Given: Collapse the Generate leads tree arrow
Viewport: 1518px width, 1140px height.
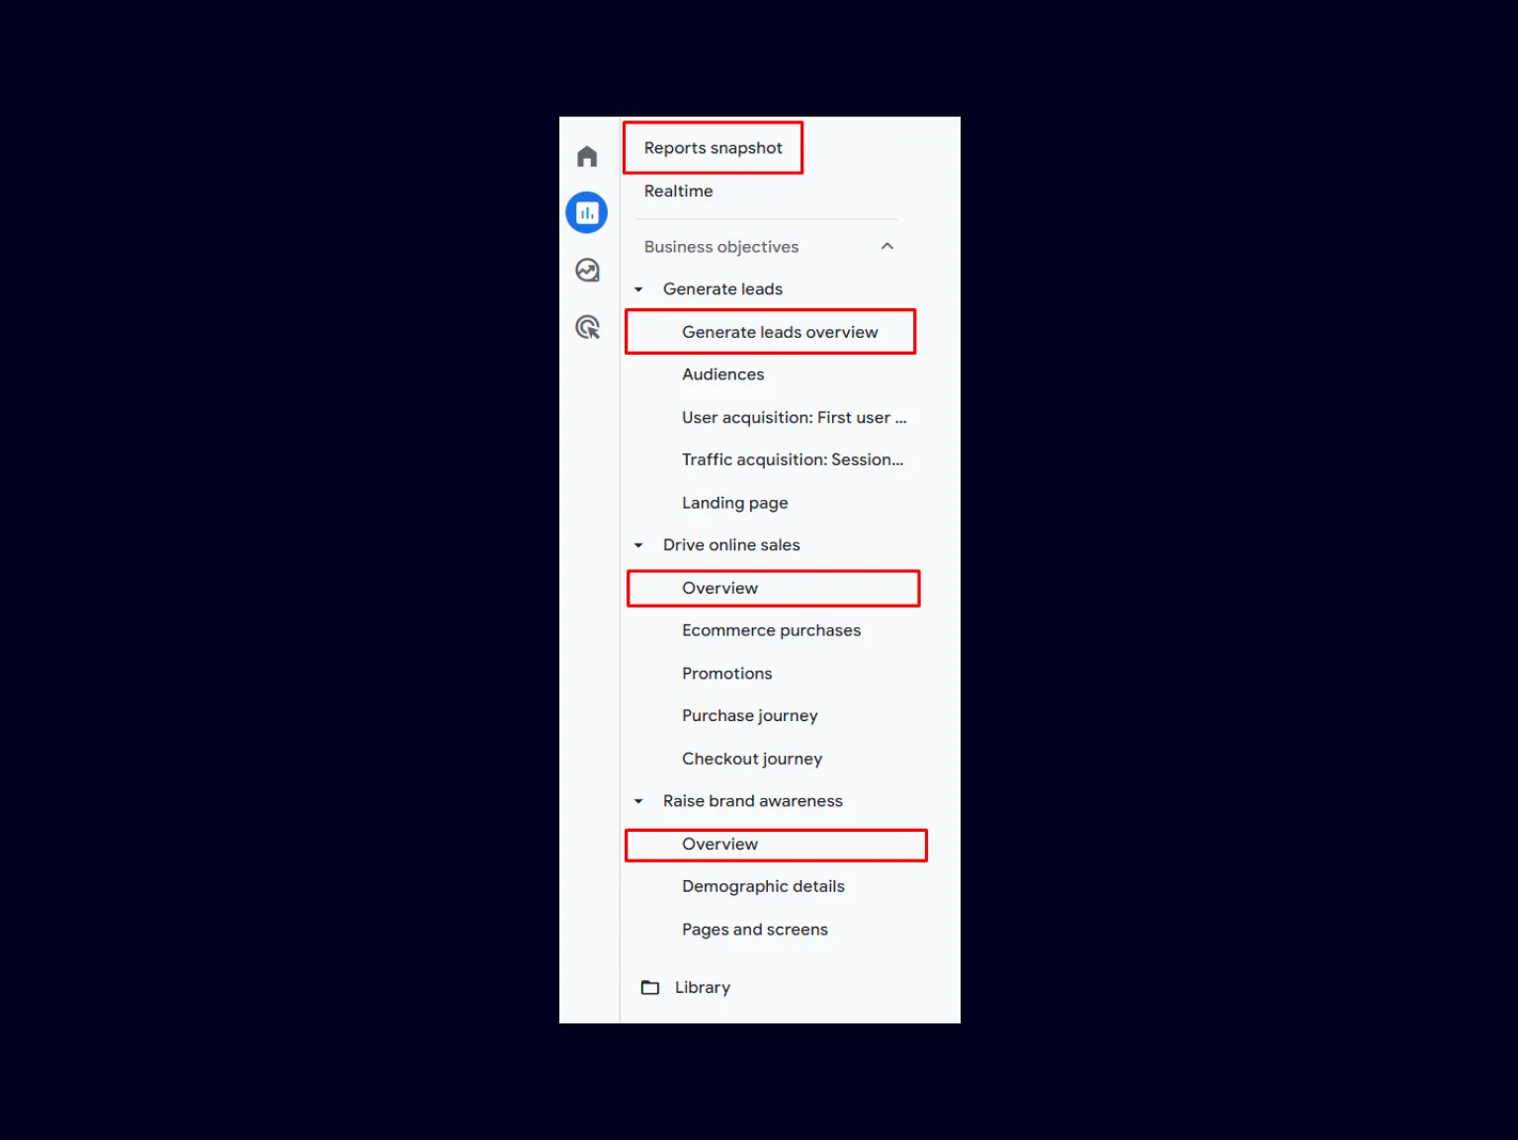Looking at the screenshot, I should click(x=638, y=289).
